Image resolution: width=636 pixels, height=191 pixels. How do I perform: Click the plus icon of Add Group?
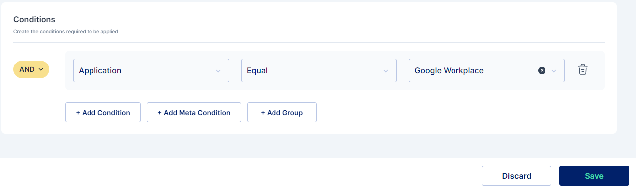pos(263,113)
